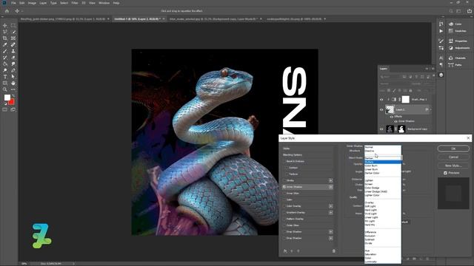Screen dimensions: 474x266
Task: Select the Horizontal Type tool
Action: click(5, 77)
